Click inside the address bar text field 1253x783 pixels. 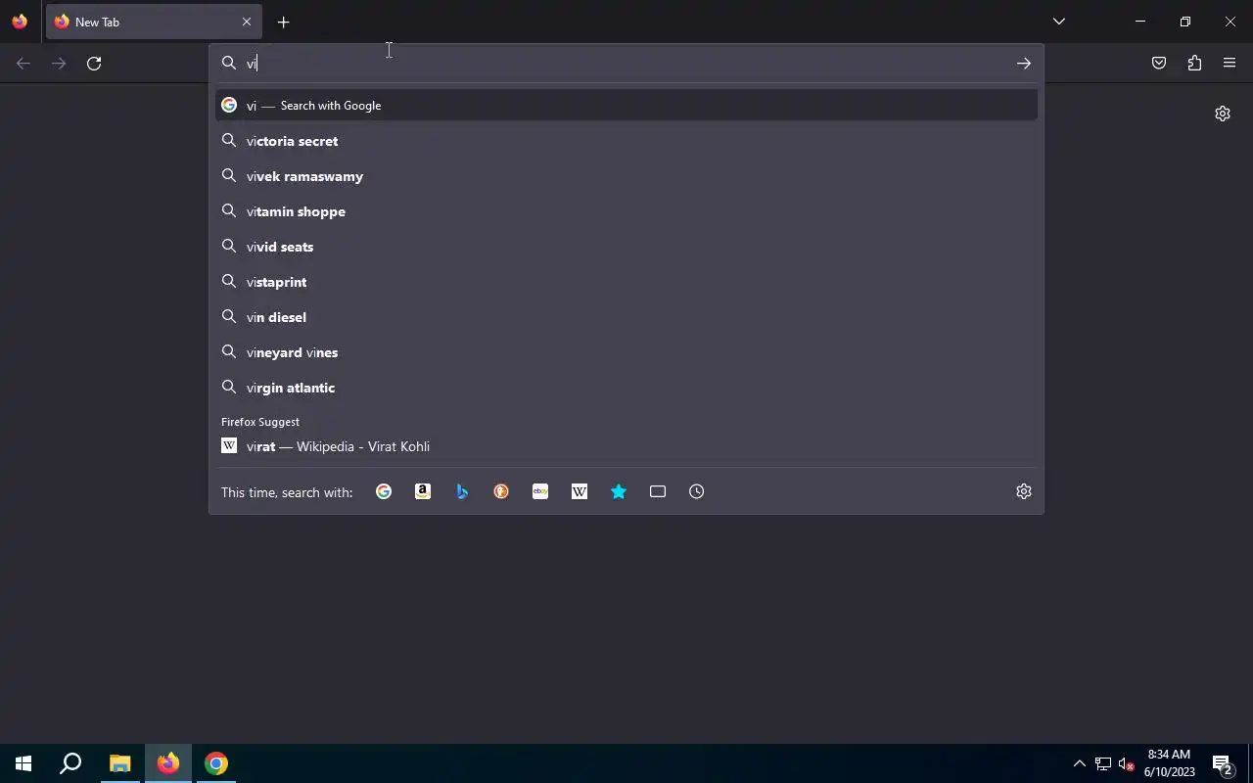coord(626,63)
